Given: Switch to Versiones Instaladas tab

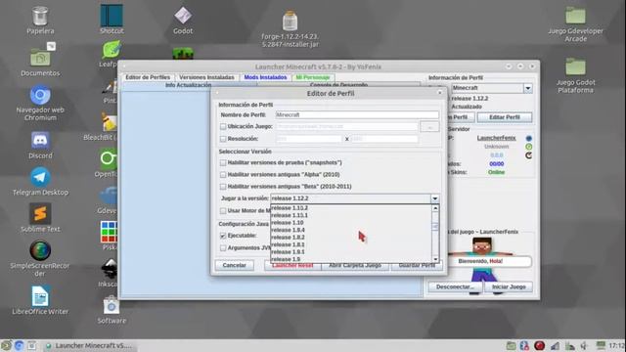Looking at the screenshot, I should pyautogui.click(x=206, y=77).
